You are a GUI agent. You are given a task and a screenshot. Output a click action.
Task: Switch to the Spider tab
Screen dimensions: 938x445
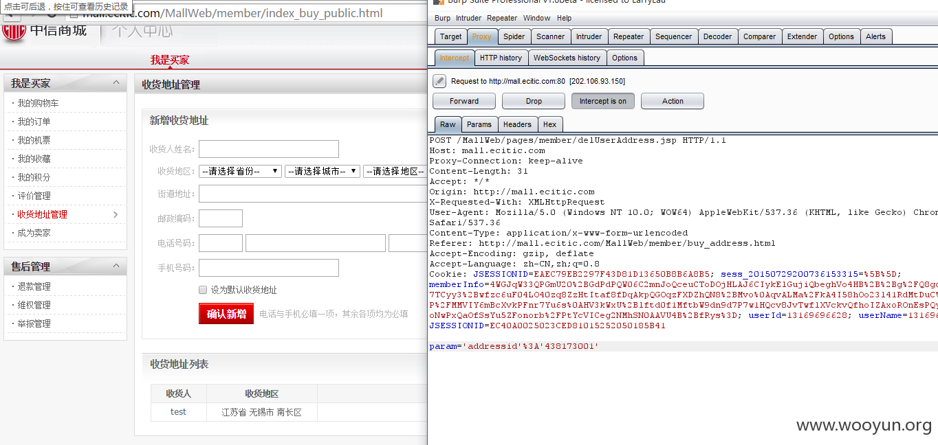coord(514,36)
